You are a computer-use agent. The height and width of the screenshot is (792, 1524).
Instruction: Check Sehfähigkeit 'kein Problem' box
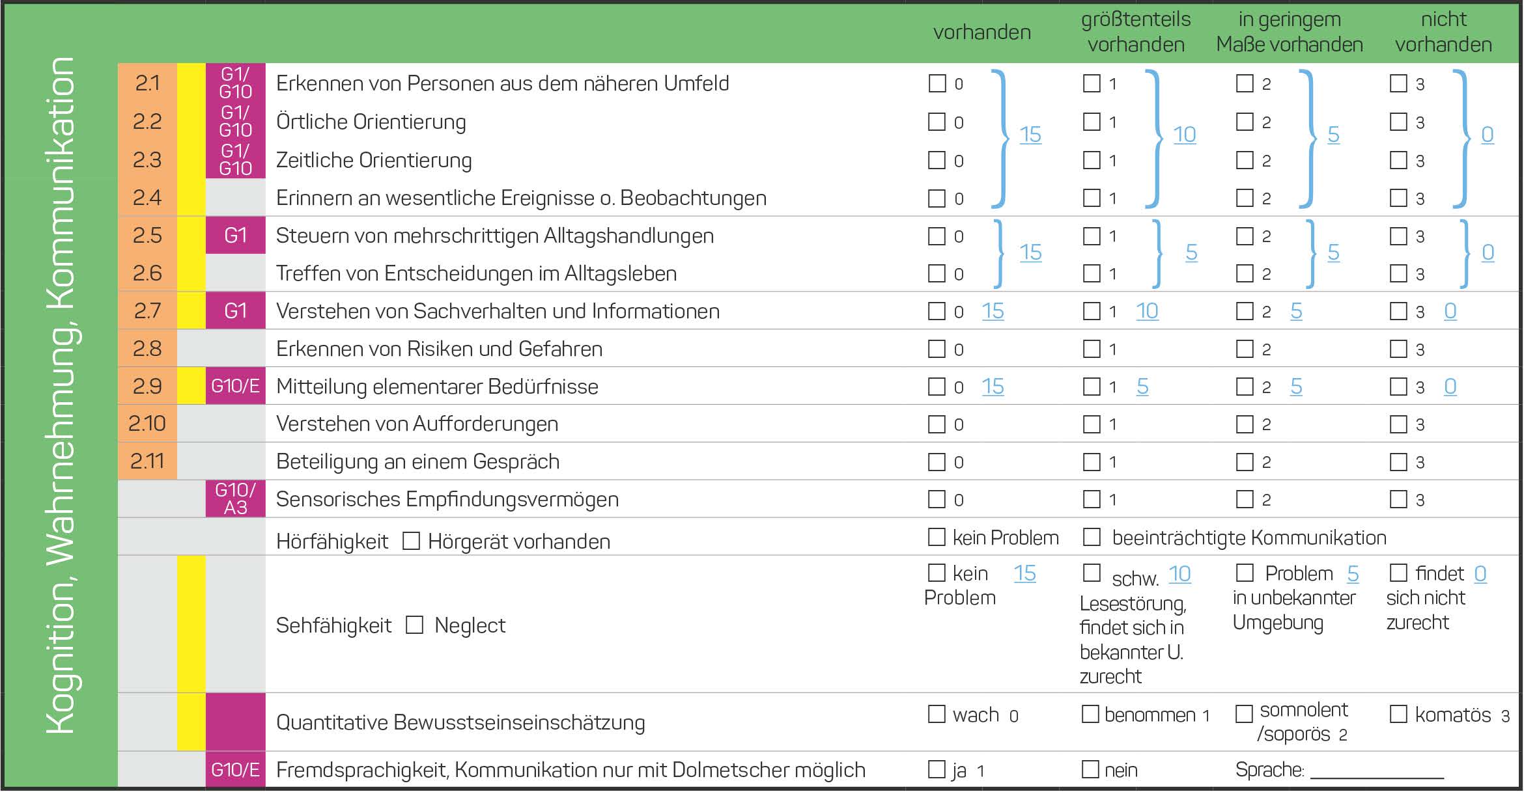coord(937,573)
